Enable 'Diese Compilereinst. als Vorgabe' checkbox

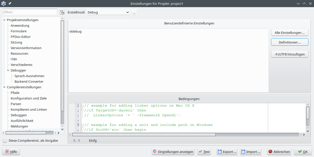[5, 140]
